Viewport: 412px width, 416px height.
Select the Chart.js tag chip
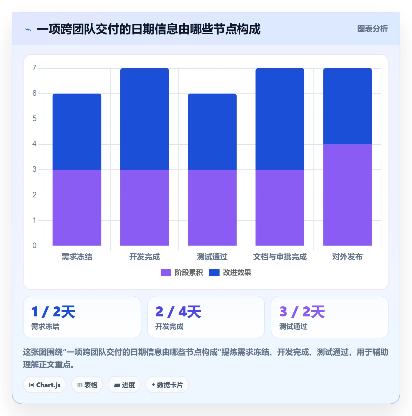pyautogui.click(x=45, y=385)
